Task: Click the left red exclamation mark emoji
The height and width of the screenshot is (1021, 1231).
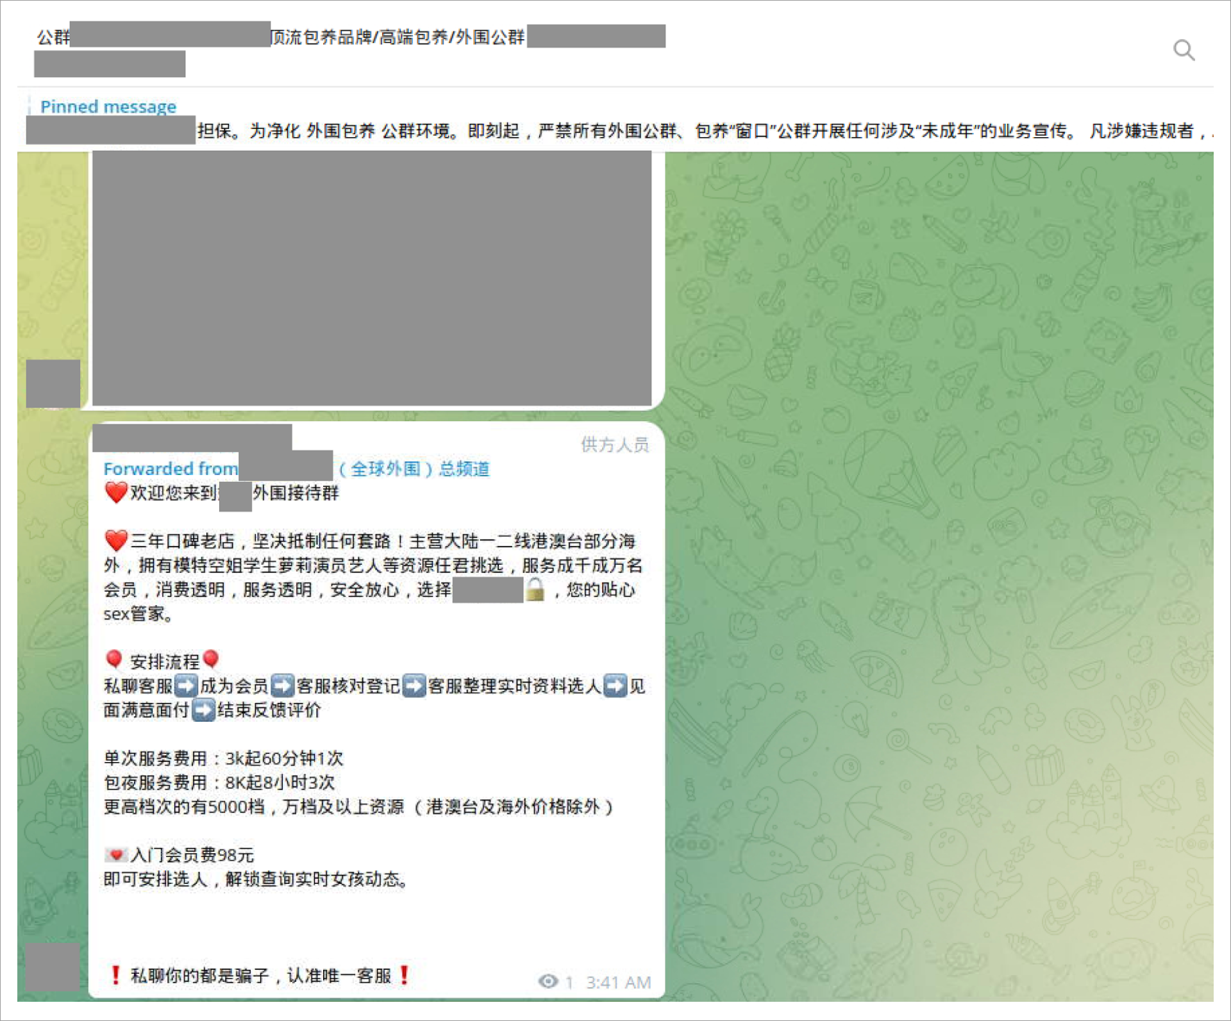Action: [x=115, y=975]
